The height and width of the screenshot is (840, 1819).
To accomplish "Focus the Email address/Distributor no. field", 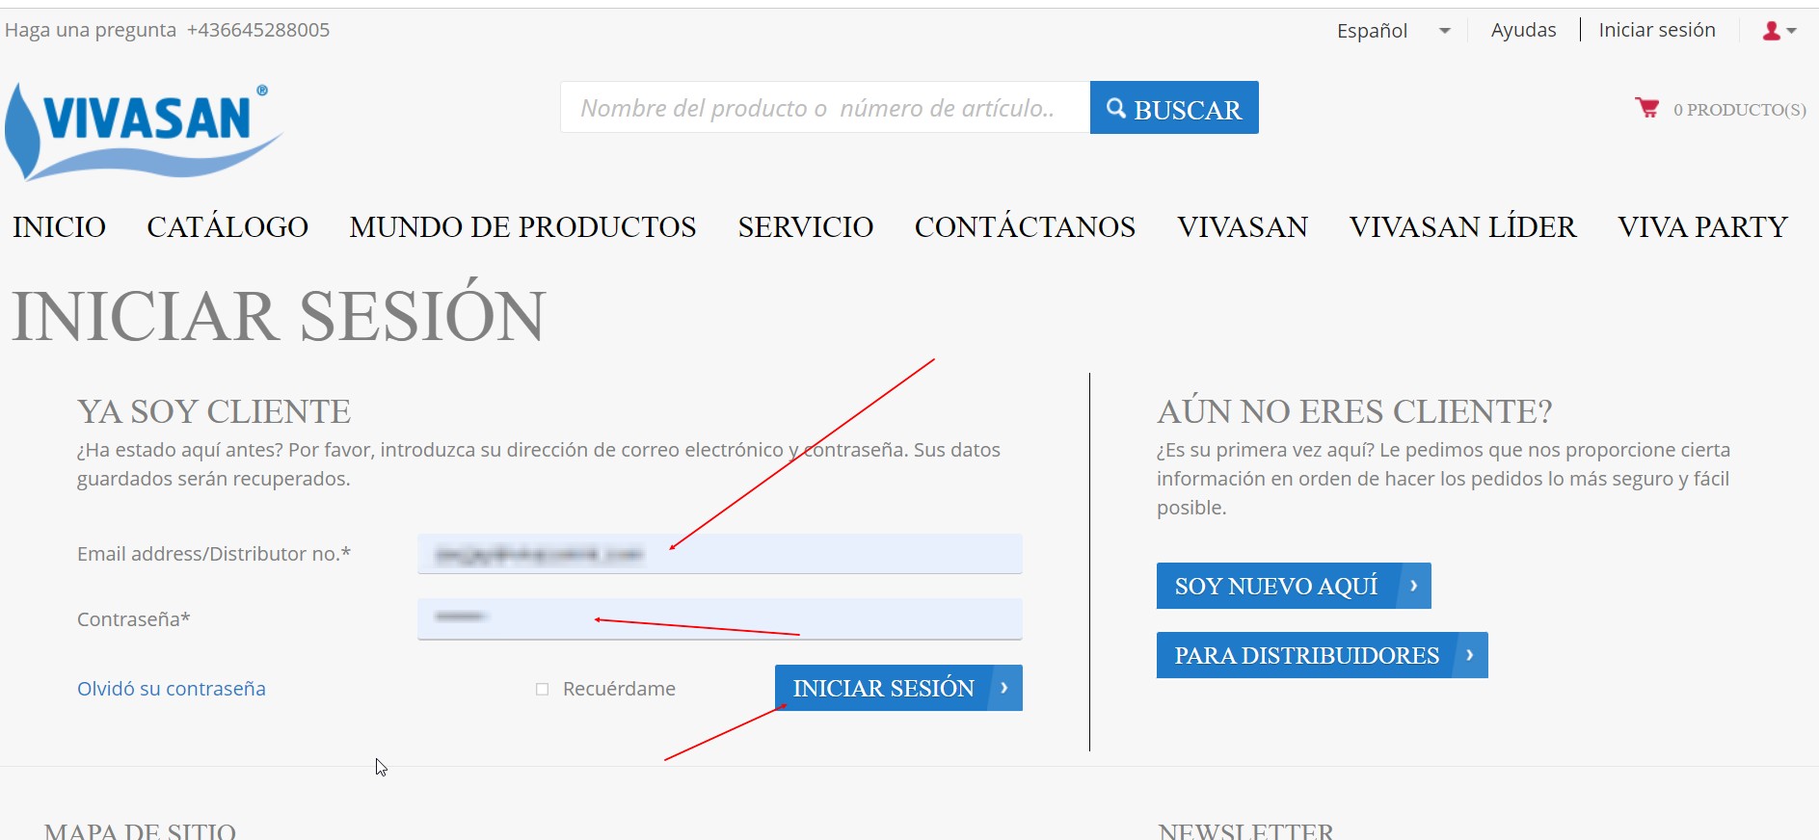I will point(720,554).
